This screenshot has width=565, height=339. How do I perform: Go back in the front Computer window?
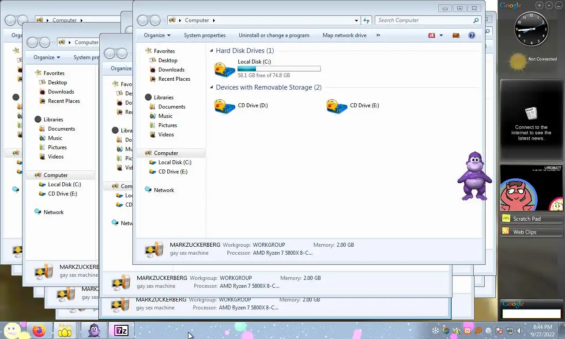[x=143, y=20]
